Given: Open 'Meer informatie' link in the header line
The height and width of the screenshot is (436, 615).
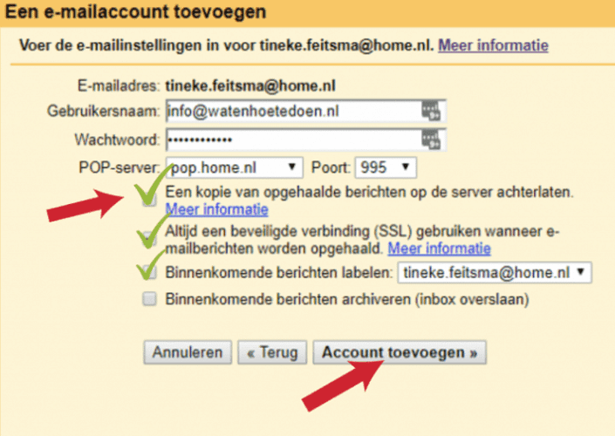Looking at the screenshot, I should coord(493,45).
